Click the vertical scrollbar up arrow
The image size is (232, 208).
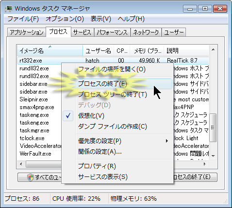213,49
